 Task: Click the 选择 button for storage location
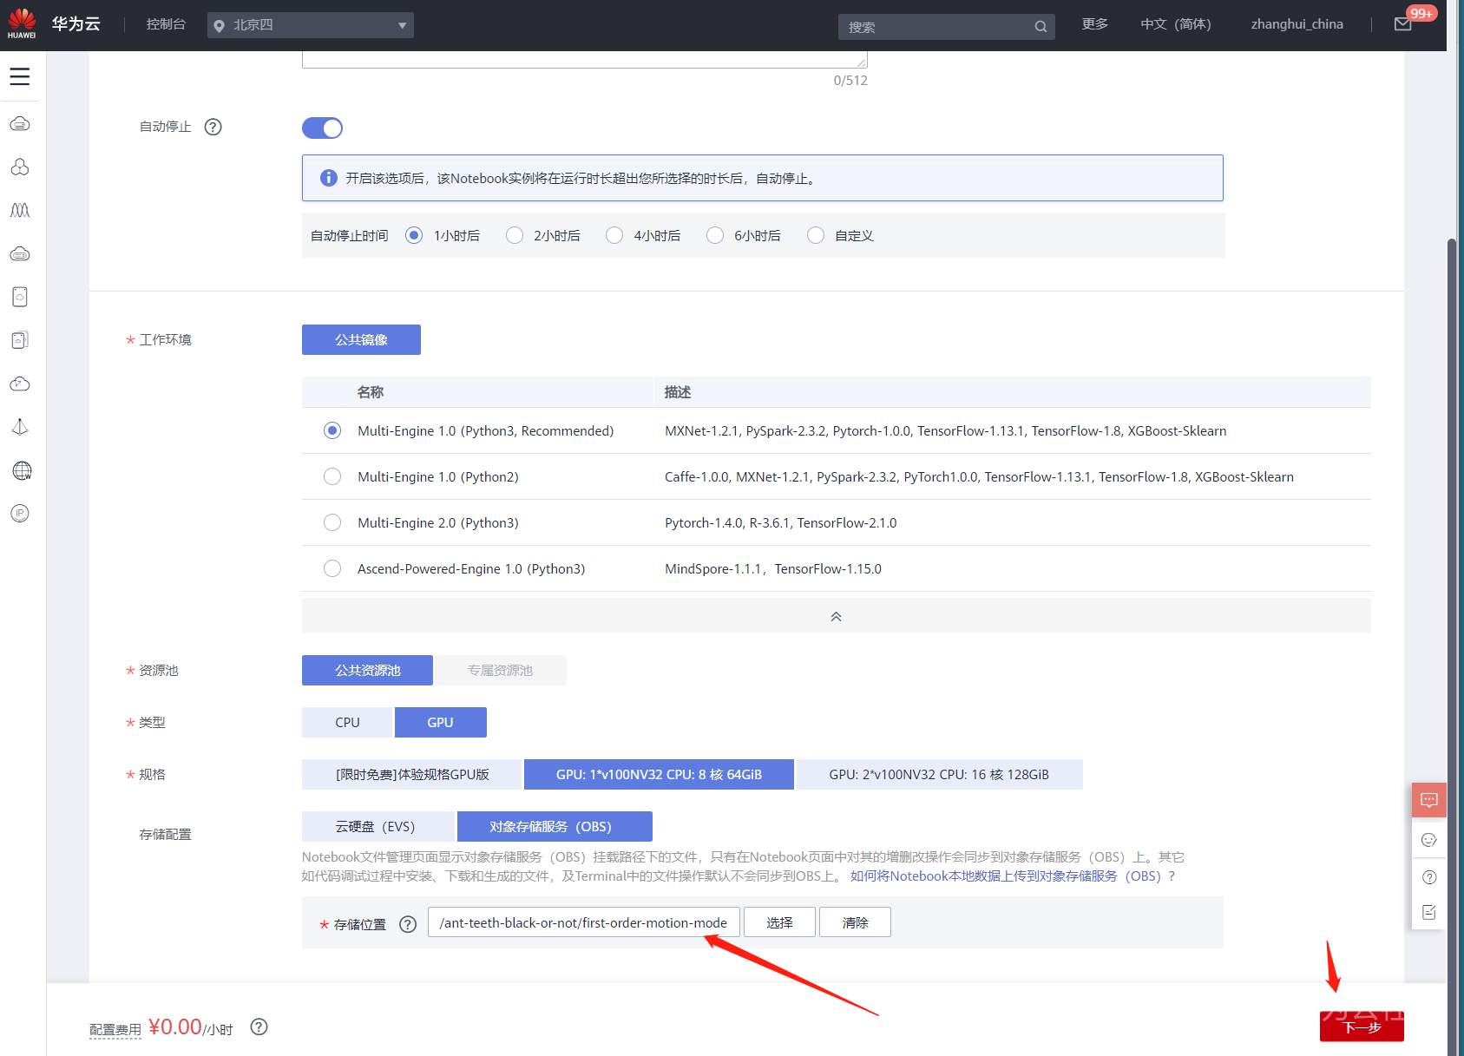pyautogui.click(x=780, y=922)
